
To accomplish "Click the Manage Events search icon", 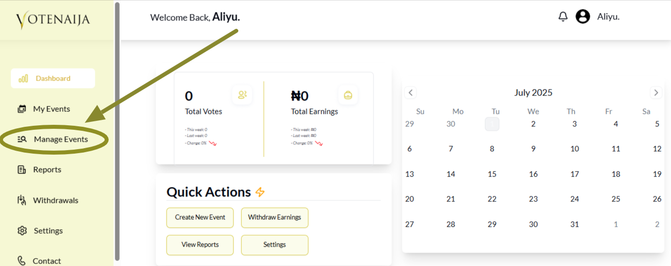I will click(22, 140).
